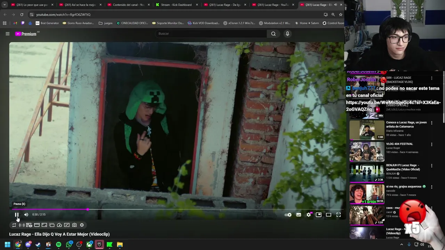Open the tab search dropdown arrow

point(4,5)
